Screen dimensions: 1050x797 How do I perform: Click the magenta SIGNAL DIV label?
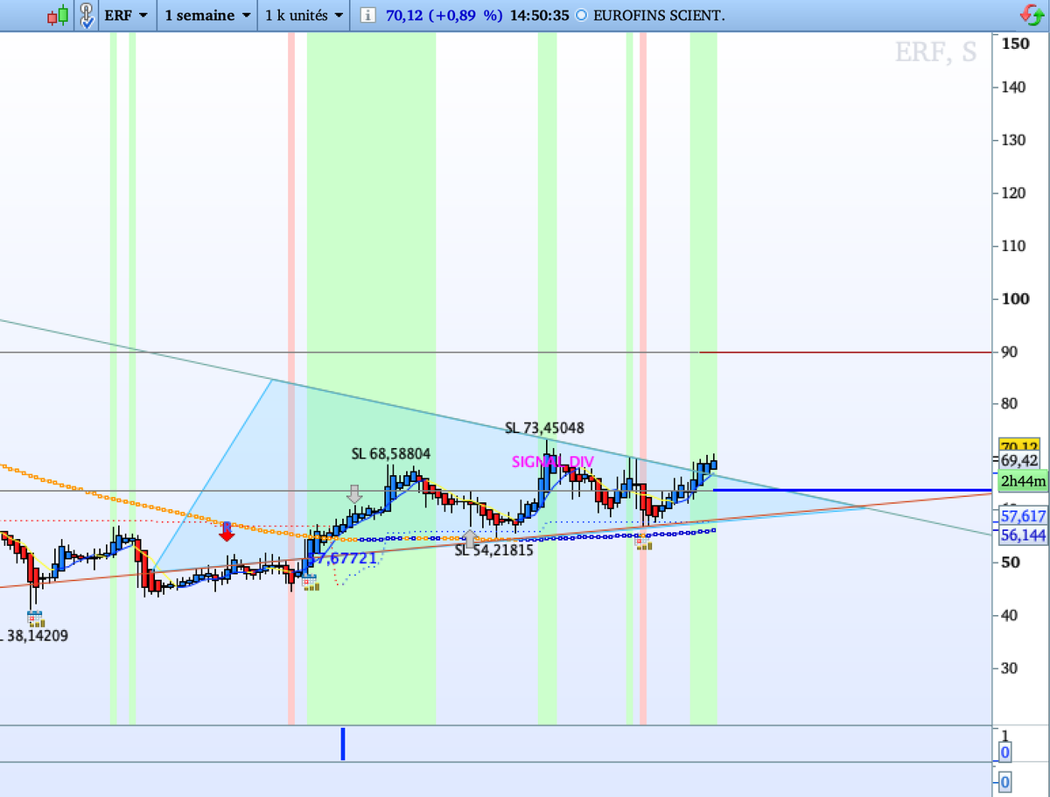point(553,461)
